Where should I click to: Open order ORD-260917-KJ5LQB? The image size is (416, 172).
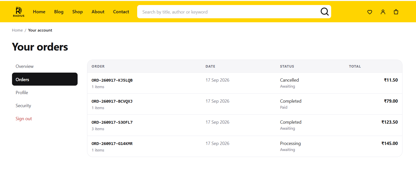click(x=112, y=80)
